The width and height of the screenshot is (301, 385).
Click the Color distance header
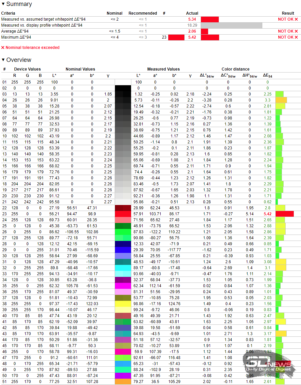pyautogui.click(x=235, y=69)
